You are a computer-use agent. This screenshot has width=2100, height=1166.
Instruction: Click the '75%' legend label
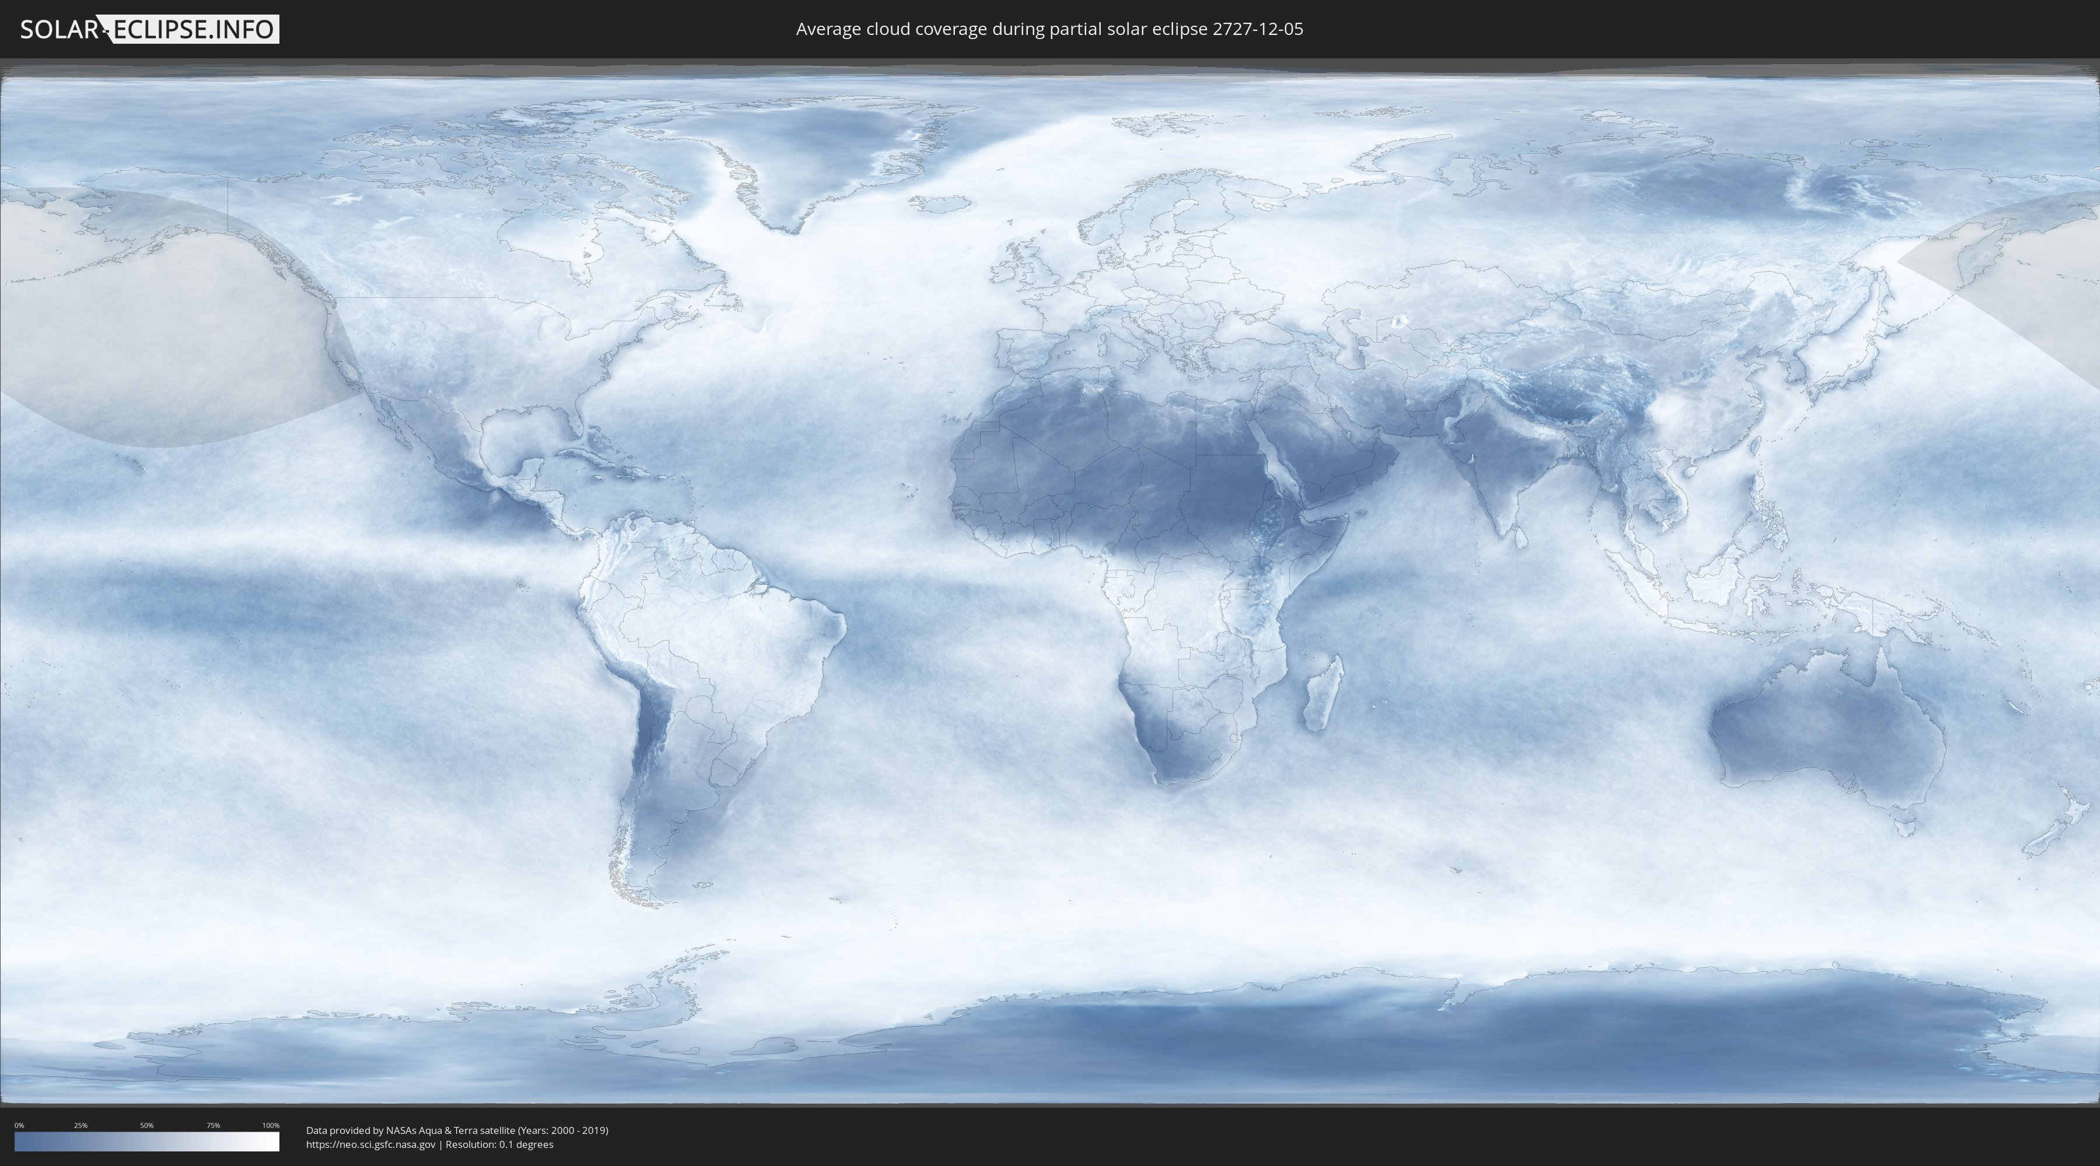pos(213,1125)
